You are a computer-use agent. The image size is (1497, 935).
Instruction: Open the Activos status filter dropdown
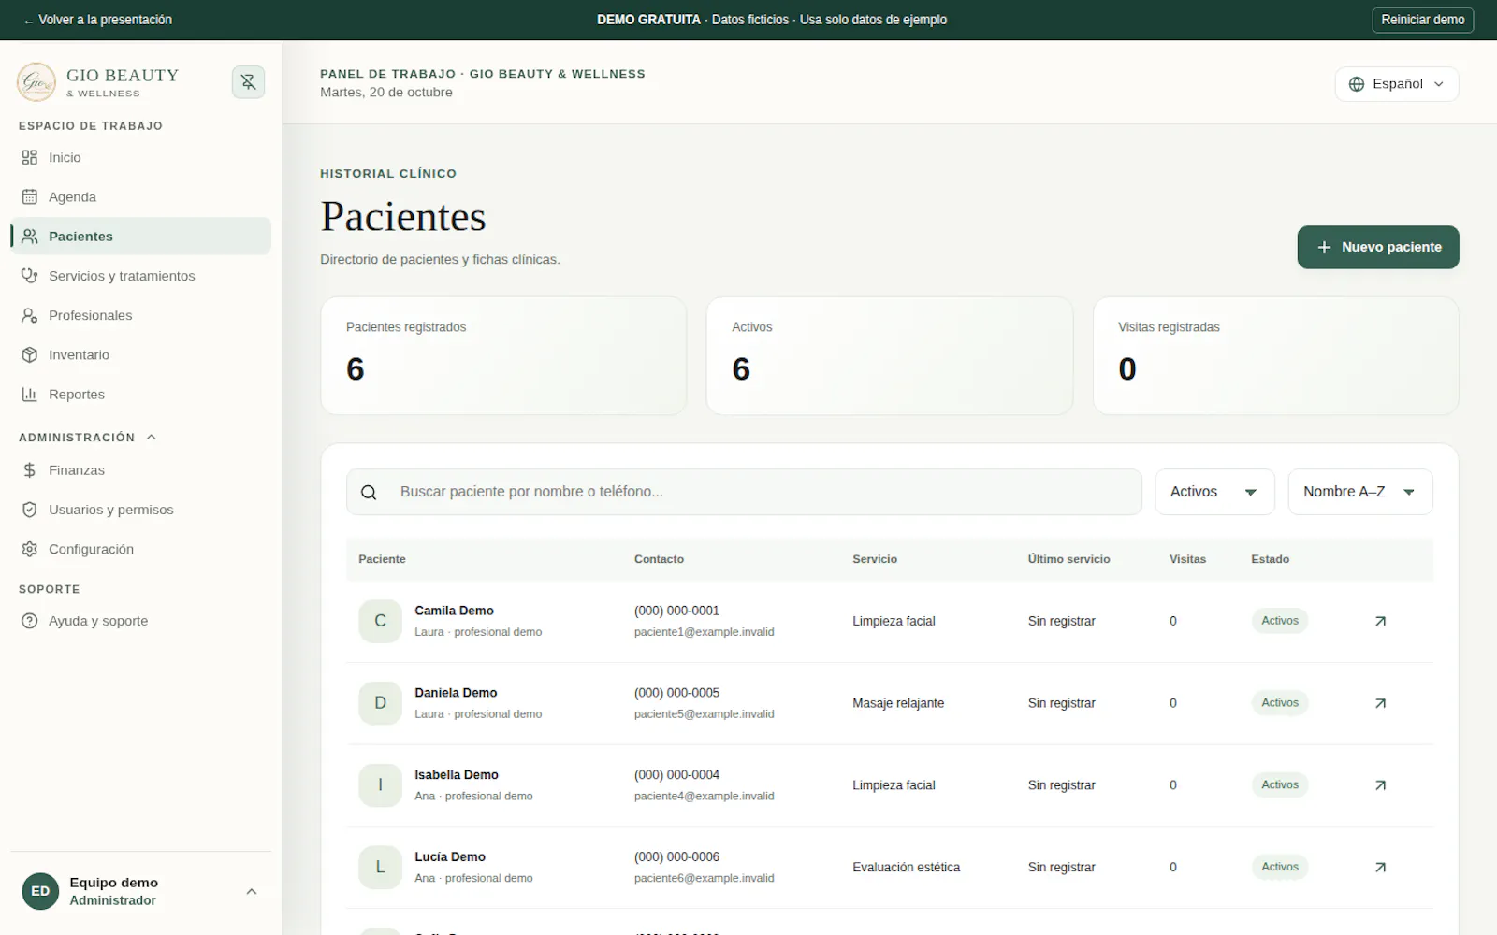(x=1214, y=492)
